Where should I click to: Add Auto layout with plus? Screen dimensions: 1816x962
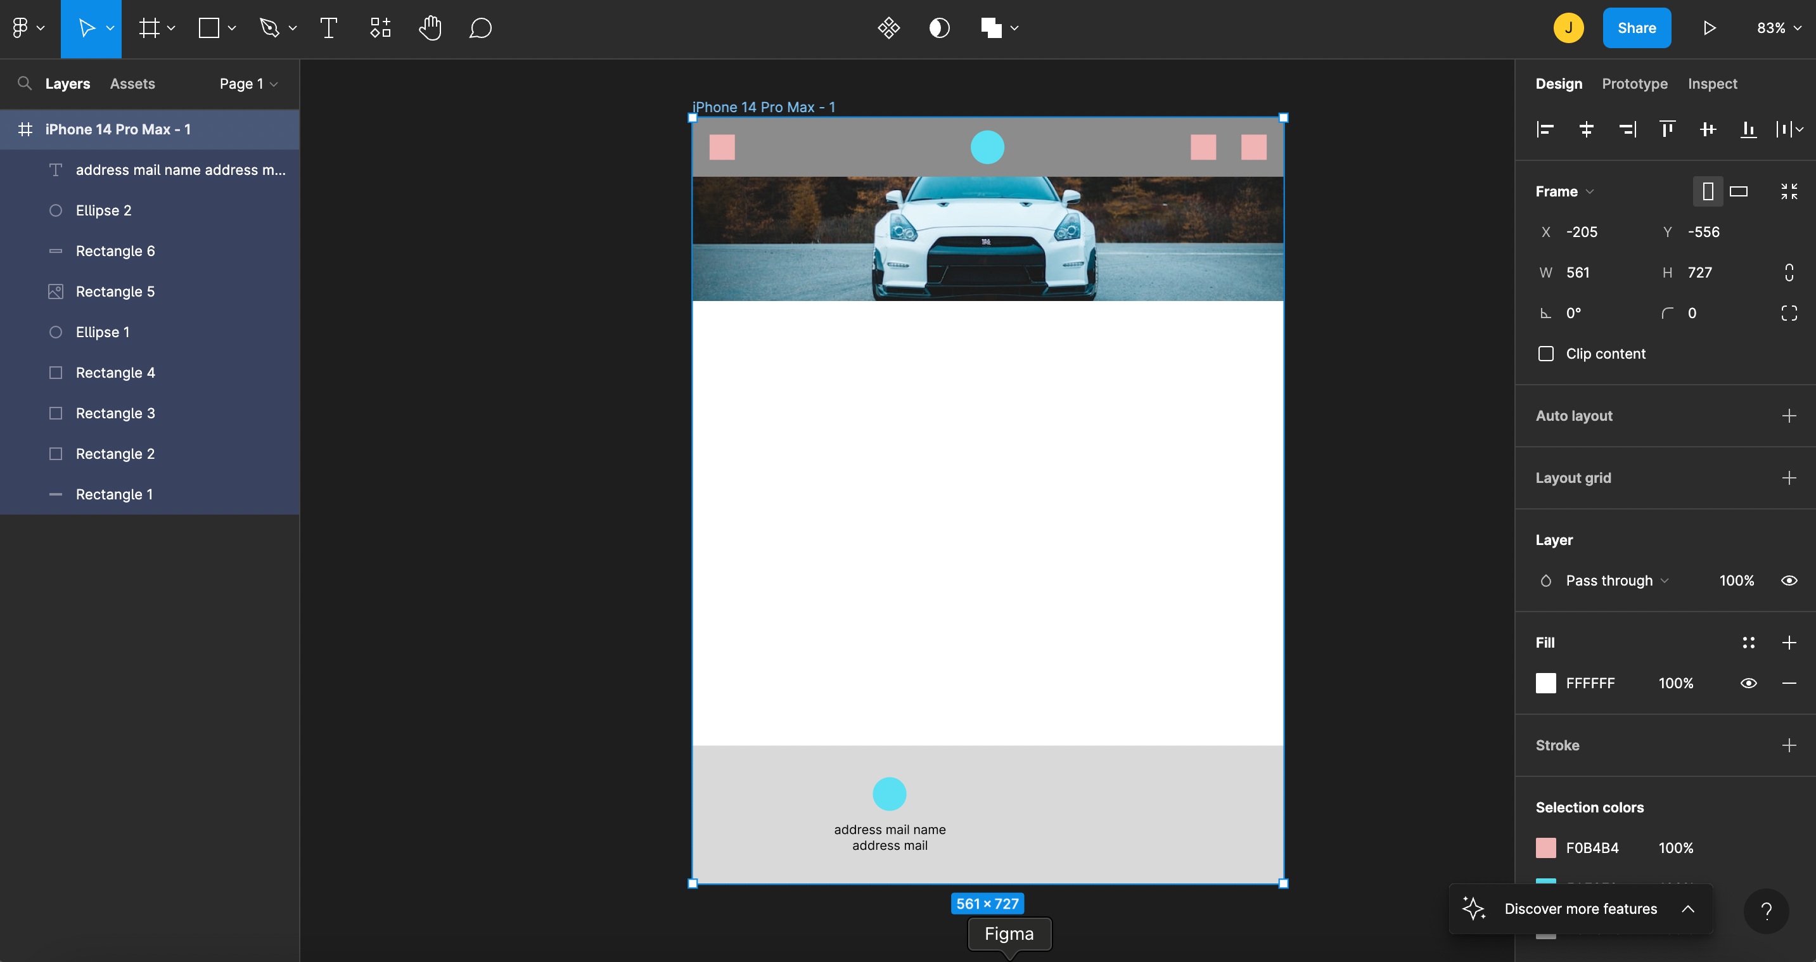click(x=1789, y=416)
